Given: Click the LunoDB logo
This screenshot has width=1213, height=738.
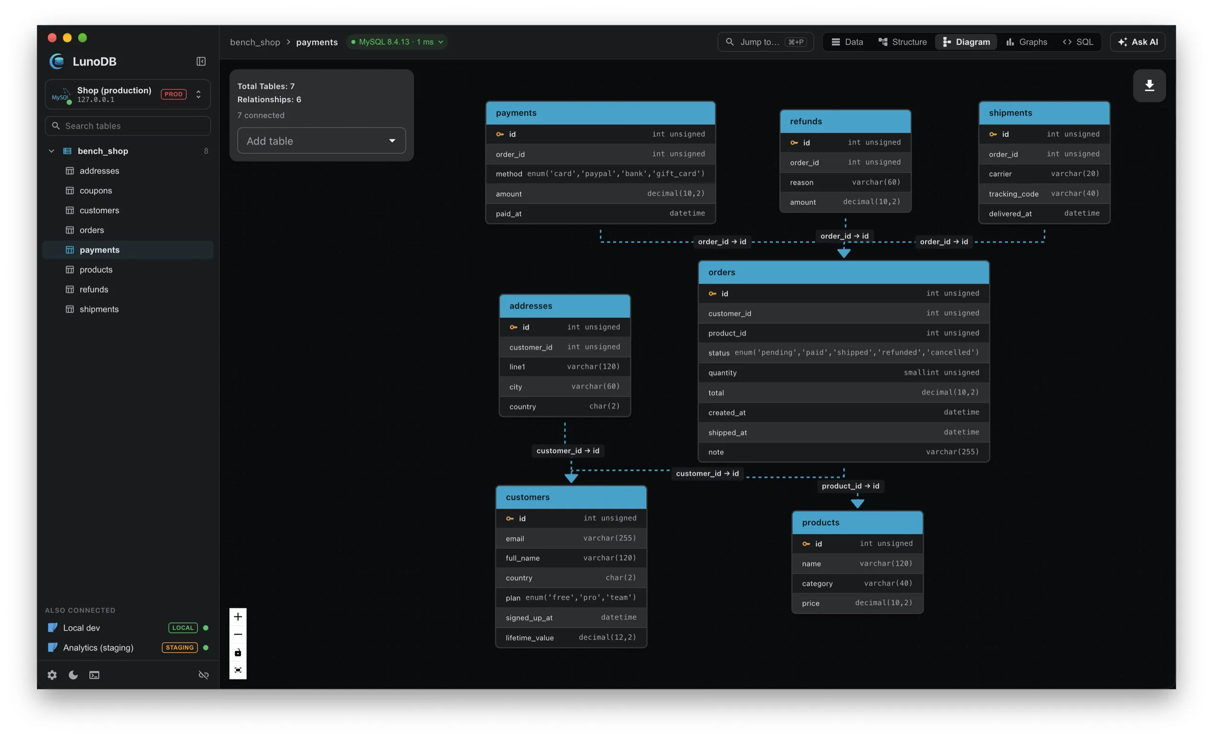Looking at the screenshot, I should point(57,62).
